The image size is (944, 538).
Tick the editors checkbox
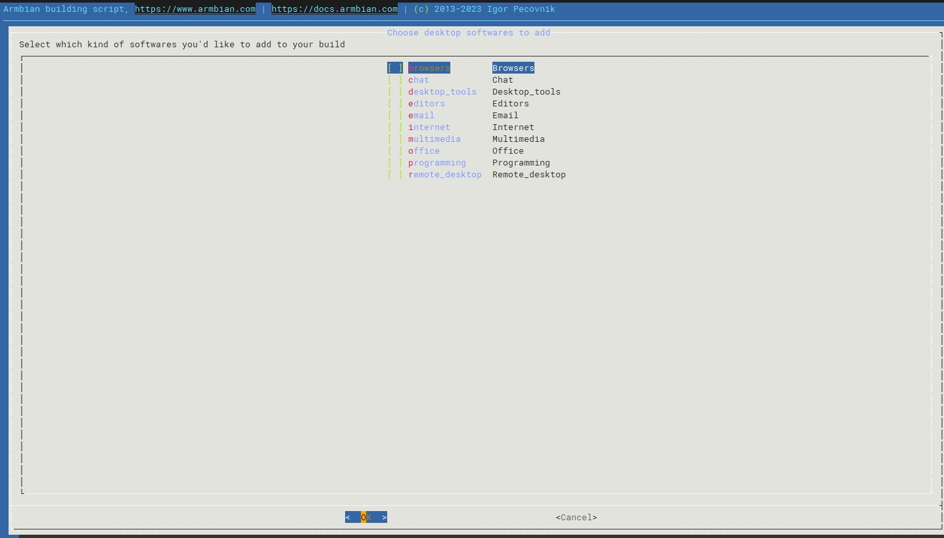(395, 104)
